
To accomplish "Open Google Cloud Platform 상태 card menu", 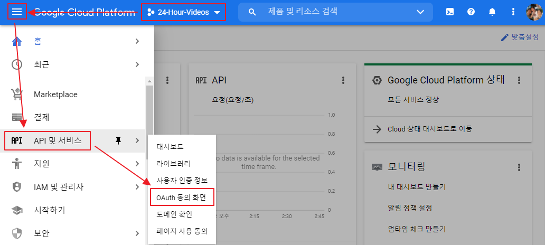I will click(x=519, y=80).
